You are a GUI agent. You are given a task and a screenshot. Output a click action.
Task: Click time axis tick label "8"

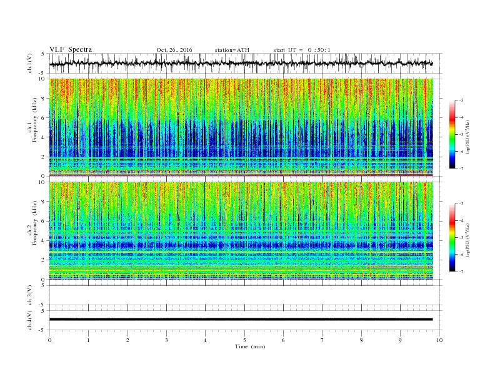[x=361, y=340]
